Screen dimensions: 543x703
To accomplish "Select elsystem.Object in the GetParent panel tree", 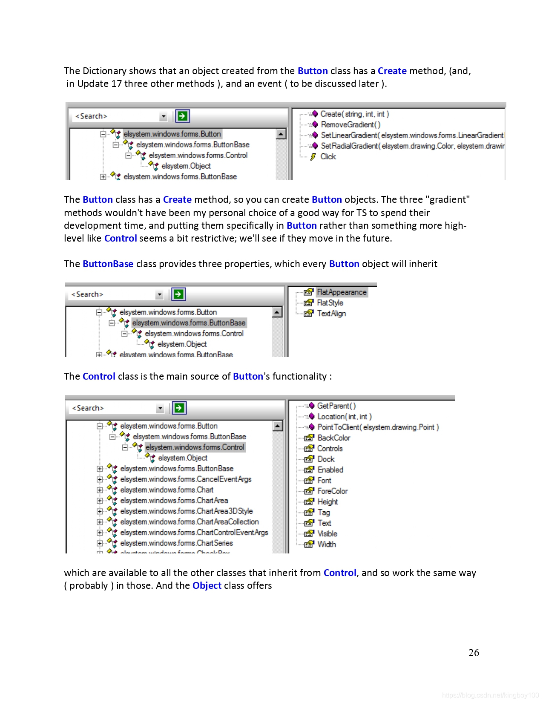I will click(x=183, y=458).
